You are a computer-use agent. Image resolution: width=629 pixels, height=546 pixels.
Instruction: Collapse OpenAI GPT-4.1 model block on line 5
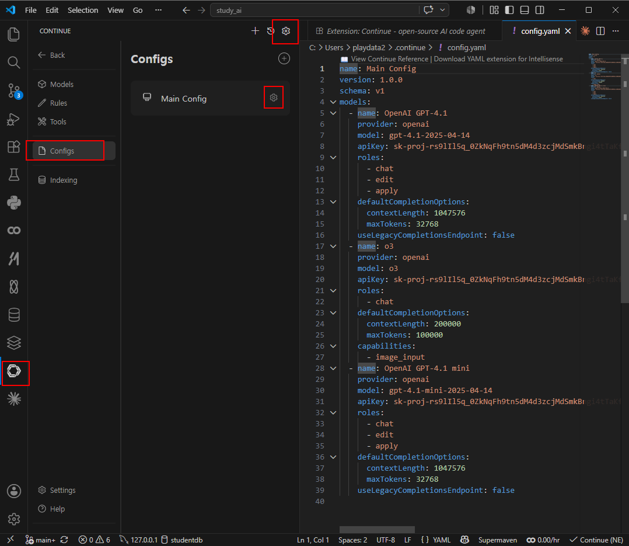333,113
